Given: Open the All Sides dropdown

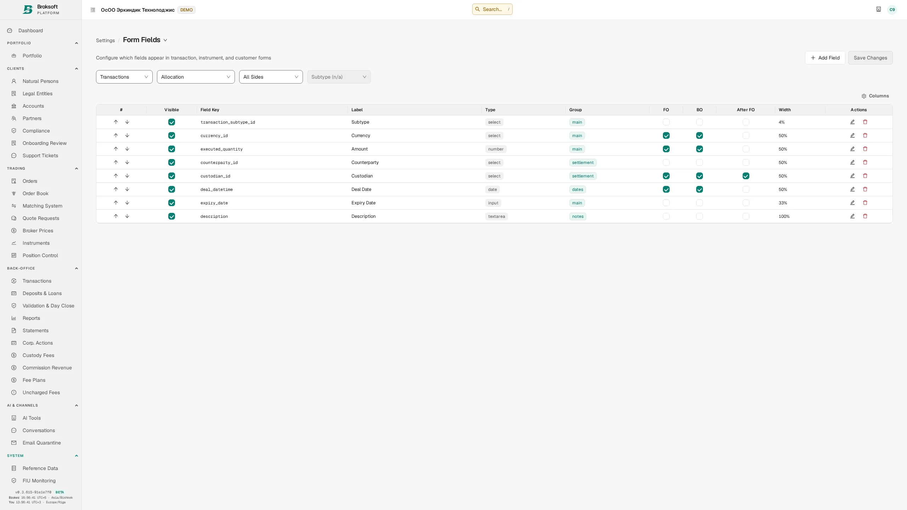Looking at the screenshot, I should click(271, 77).
